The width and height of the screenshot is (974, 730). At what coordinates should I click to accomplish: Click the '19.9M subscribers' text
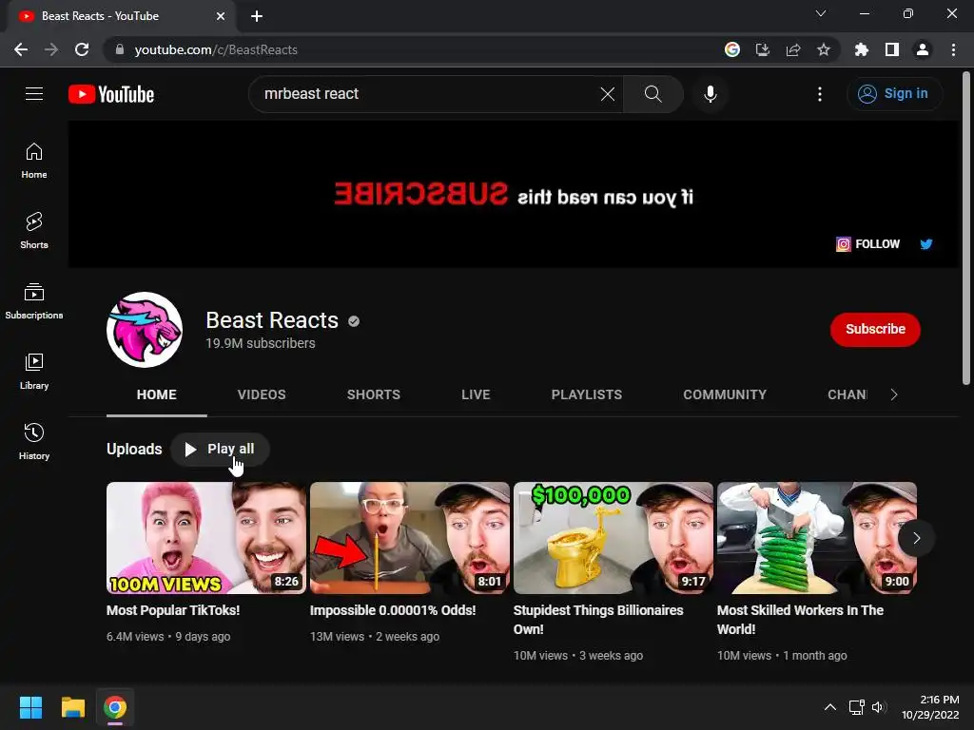[x=261, y=343]
